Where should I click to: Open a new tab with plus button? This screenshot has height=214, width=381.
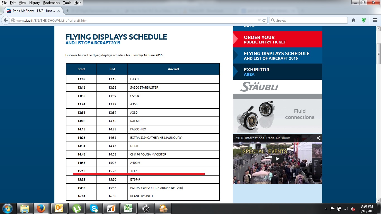click(x=67, y=11)
